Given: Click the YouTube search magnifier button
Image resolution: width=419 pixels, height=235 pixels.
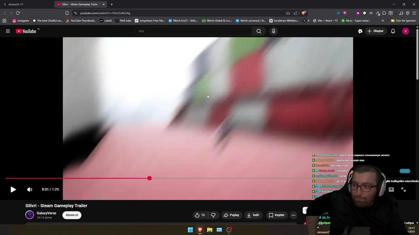Looking at the screenshot, I should (x=259, y=31).
